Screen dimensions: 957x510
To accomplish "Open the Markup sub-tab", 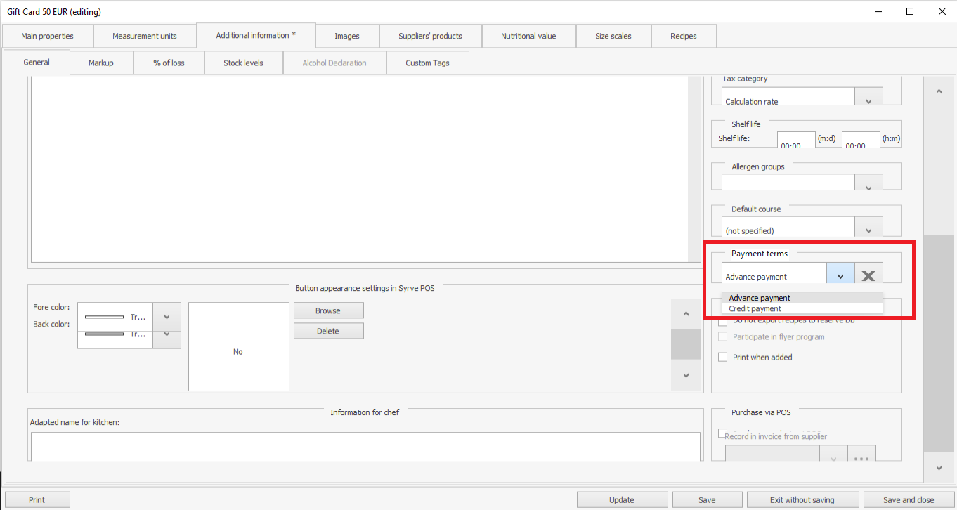I will click(x=101, y=63).
